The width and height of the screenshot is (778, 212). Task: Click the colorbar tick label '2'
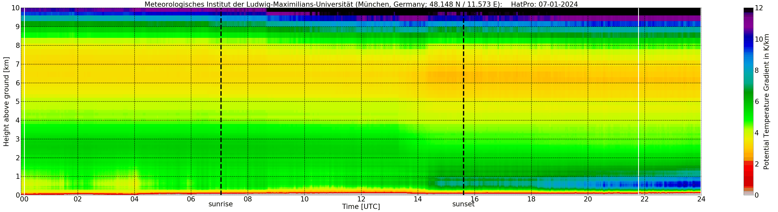(757, 164)
